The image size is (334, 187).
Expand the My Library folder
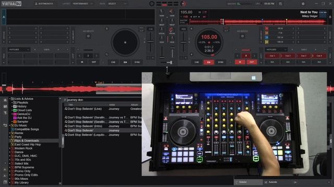coord(9,182)
